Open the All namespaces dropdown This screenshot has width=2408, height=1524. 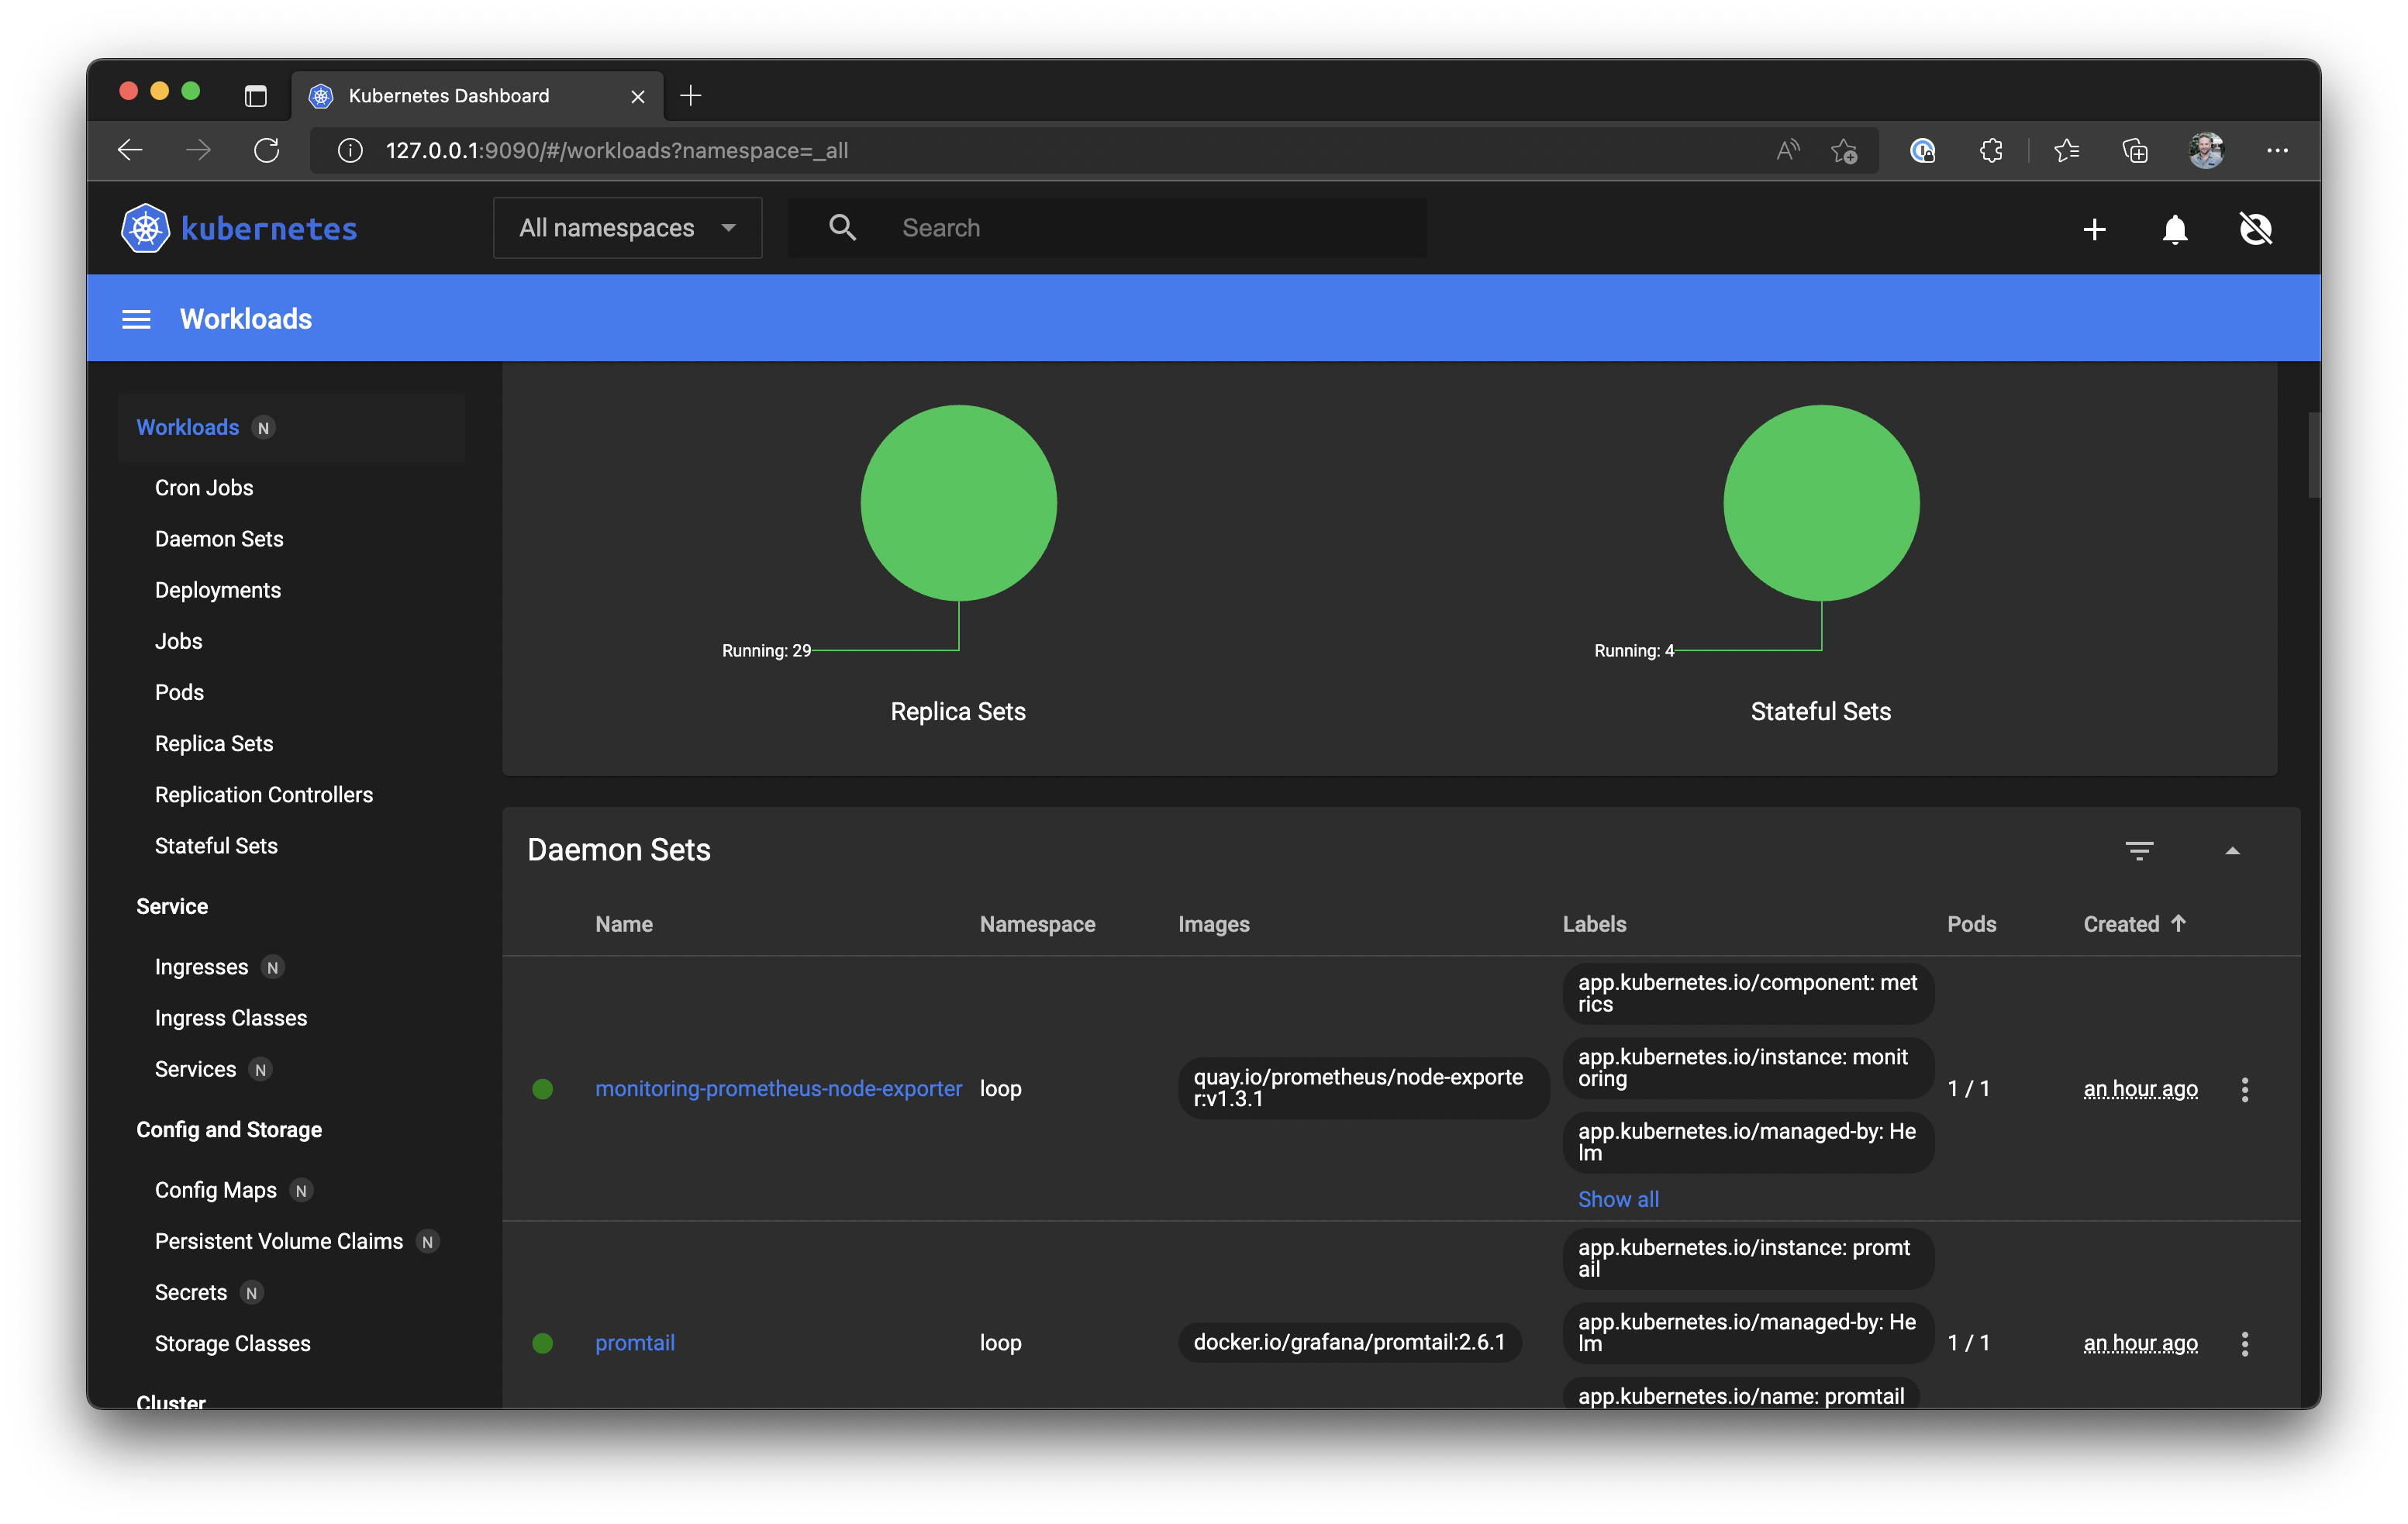pyautogui.click(x=628, y=228)
